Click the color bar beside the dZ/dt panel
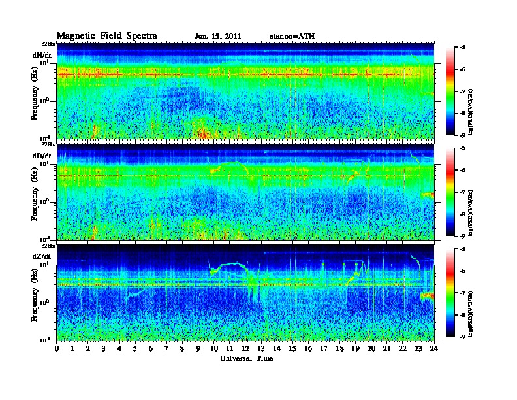The image size is (517, 400). click(x=450, y=293)
